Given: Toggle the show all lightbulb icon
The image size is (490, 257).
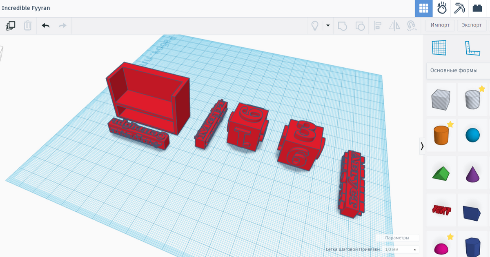Looking at the screenshot, I should 315,26.
